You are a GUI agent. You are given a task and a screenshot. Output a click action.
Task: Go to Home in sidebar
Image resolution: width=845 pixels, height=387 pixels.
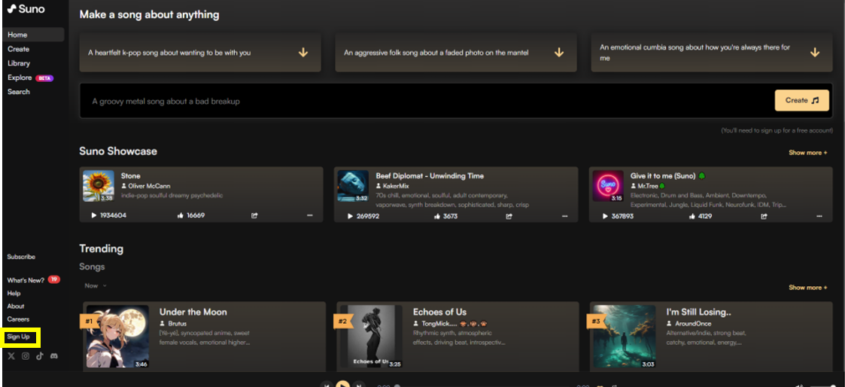[33, 35]
